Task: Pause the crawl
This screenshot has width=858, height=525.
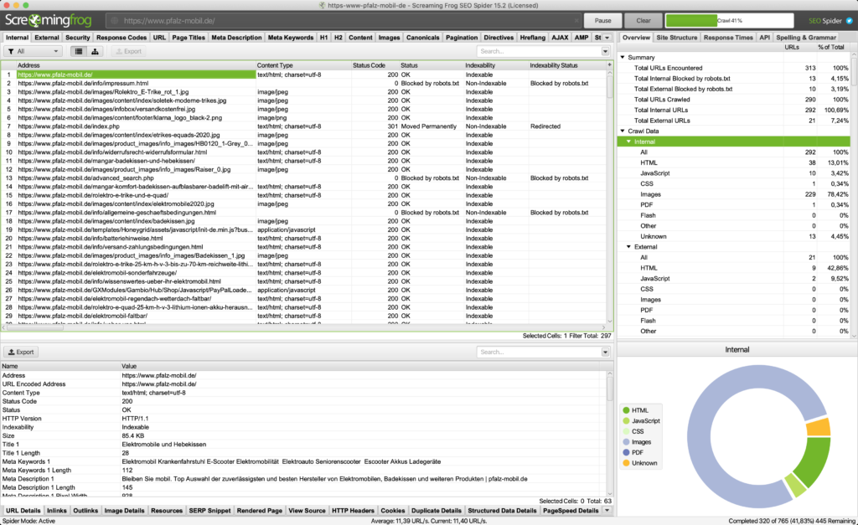Action: 602,20
